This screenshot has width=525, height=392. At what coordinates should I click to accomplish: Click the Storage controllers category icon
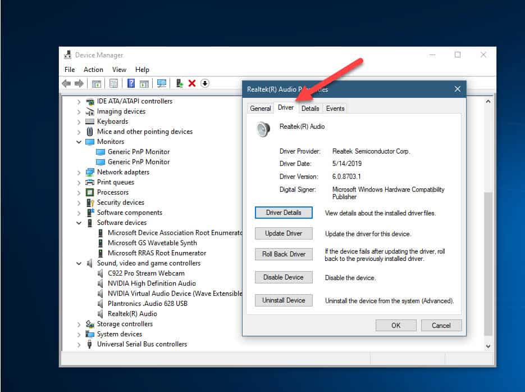[x=90, y=324]
